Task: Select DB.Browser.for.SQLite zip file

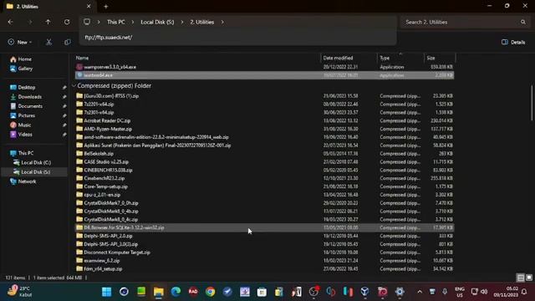Action: (x=264, y=227)
